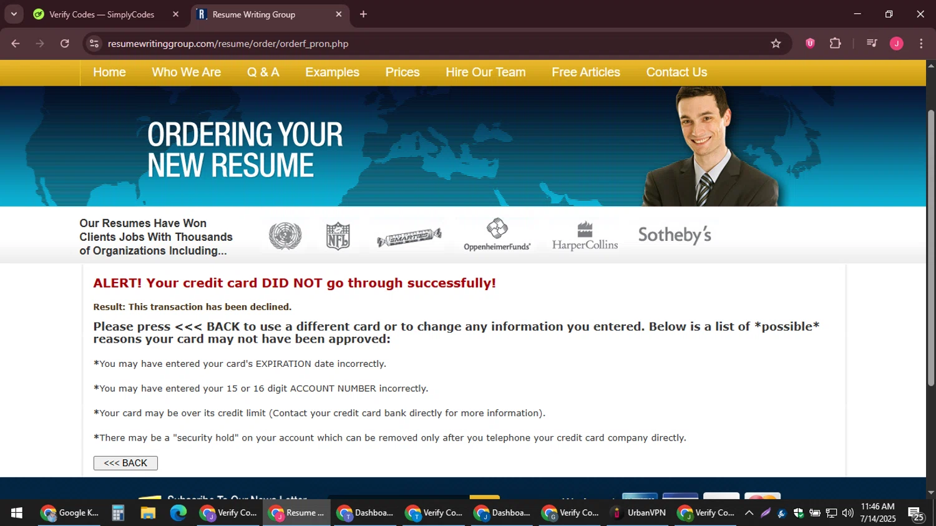Image resolution: width=936 pixels, height=526 pixels.
Task: Close the Resume Writing Group tab
Action: [x=339, y=14]
